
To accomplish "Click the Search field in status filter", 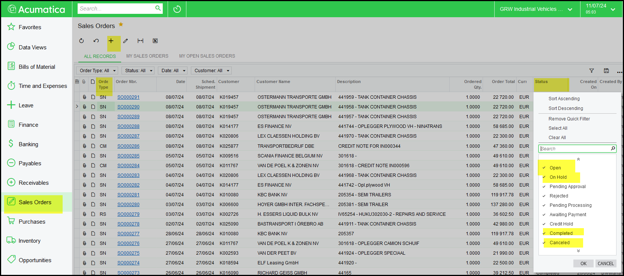I will pos(574,149).
